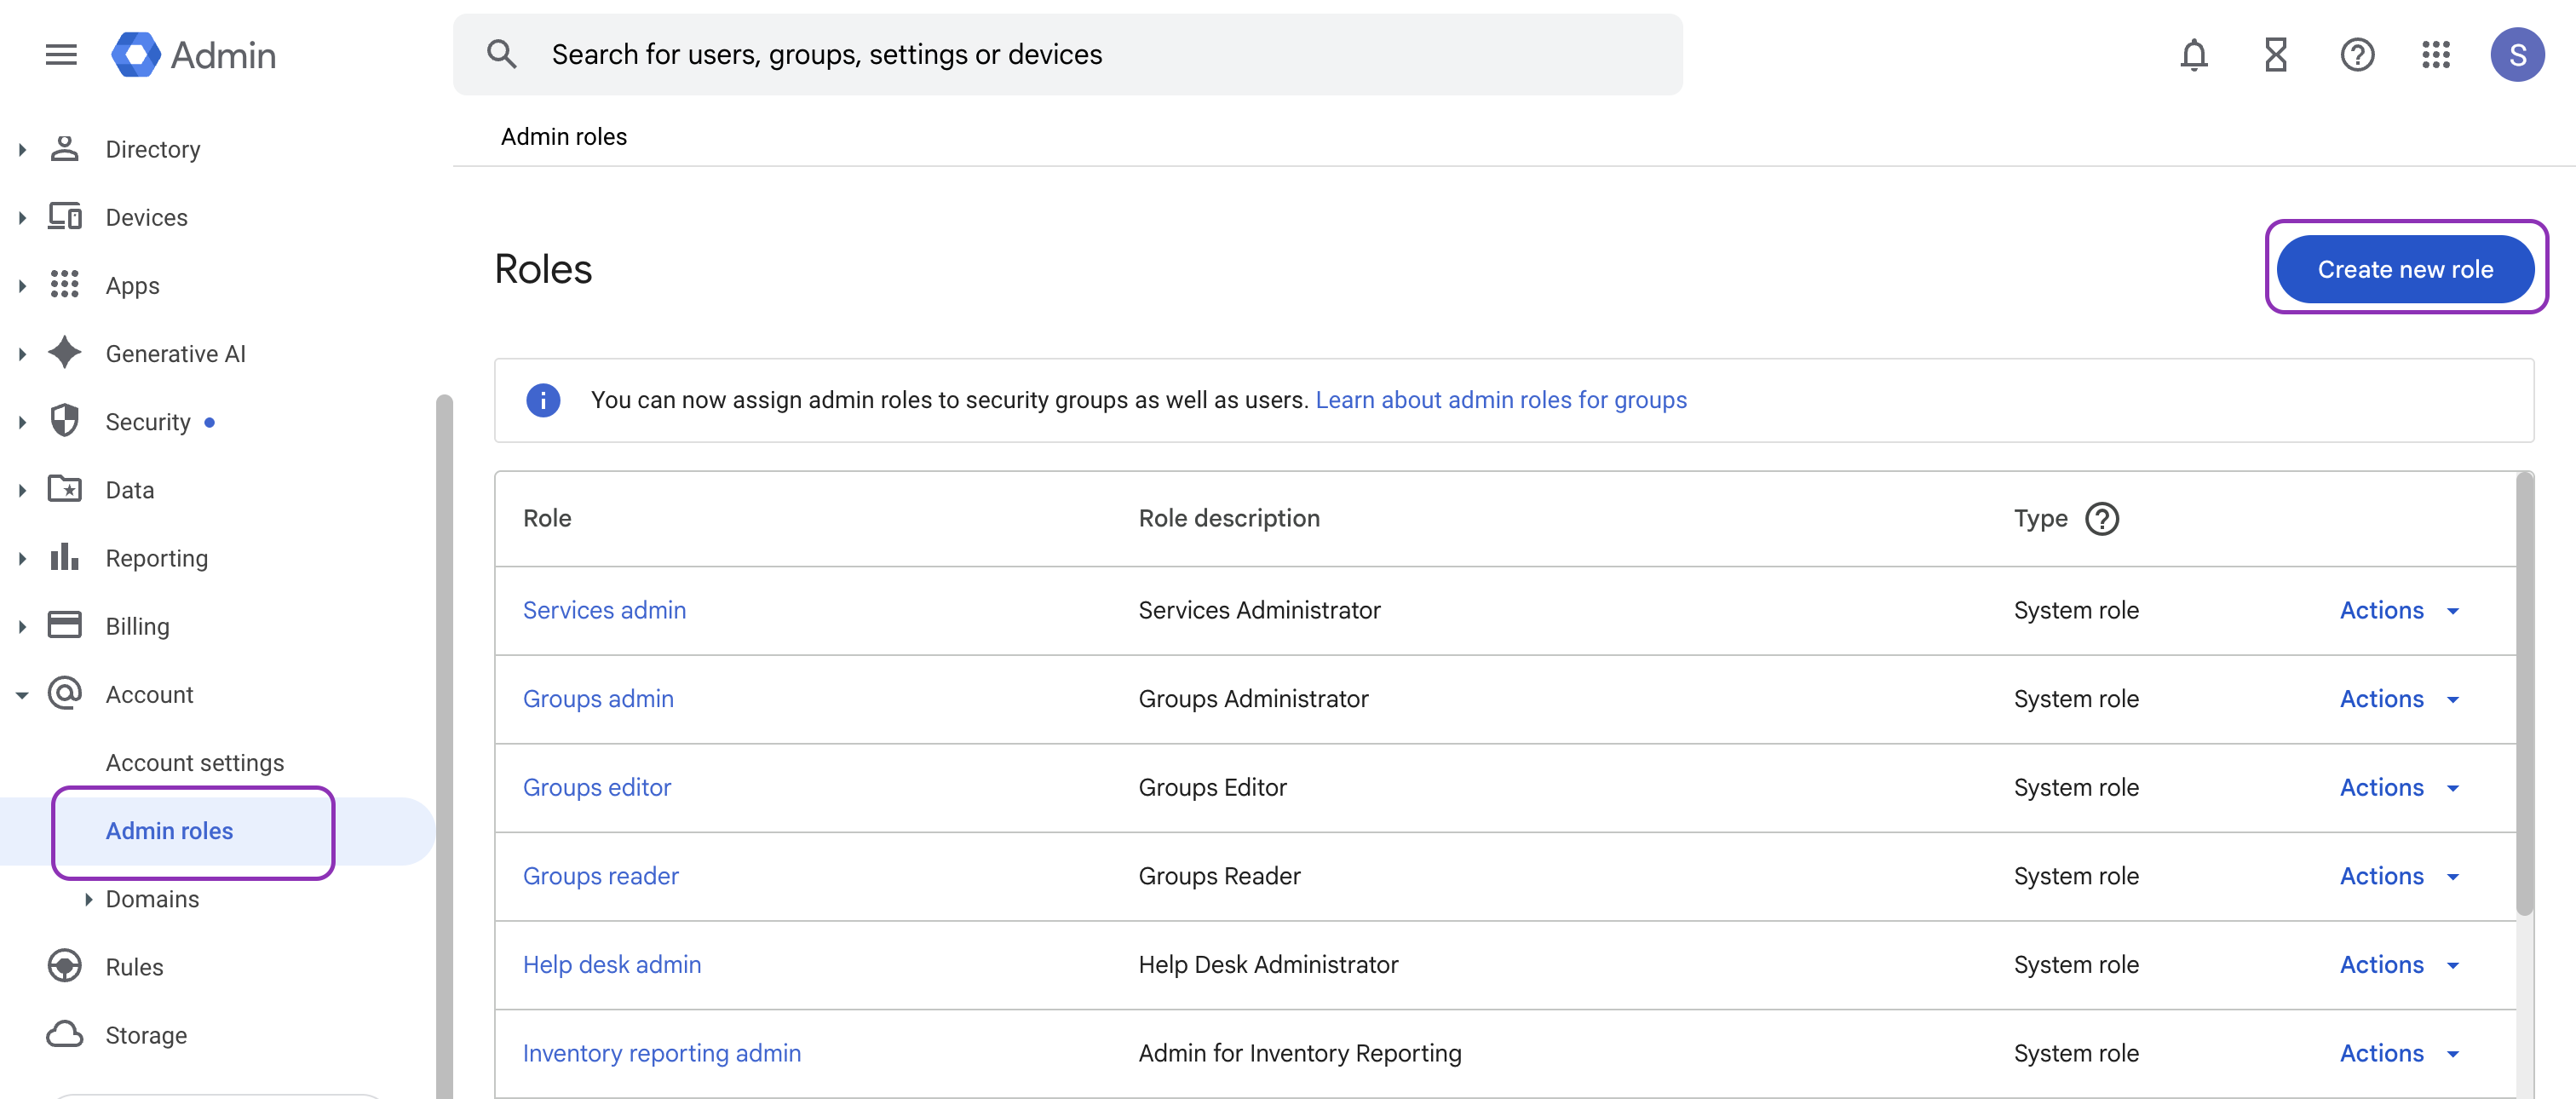
Task: Click the Rules icon in sidebar
Action: point(65,966)
